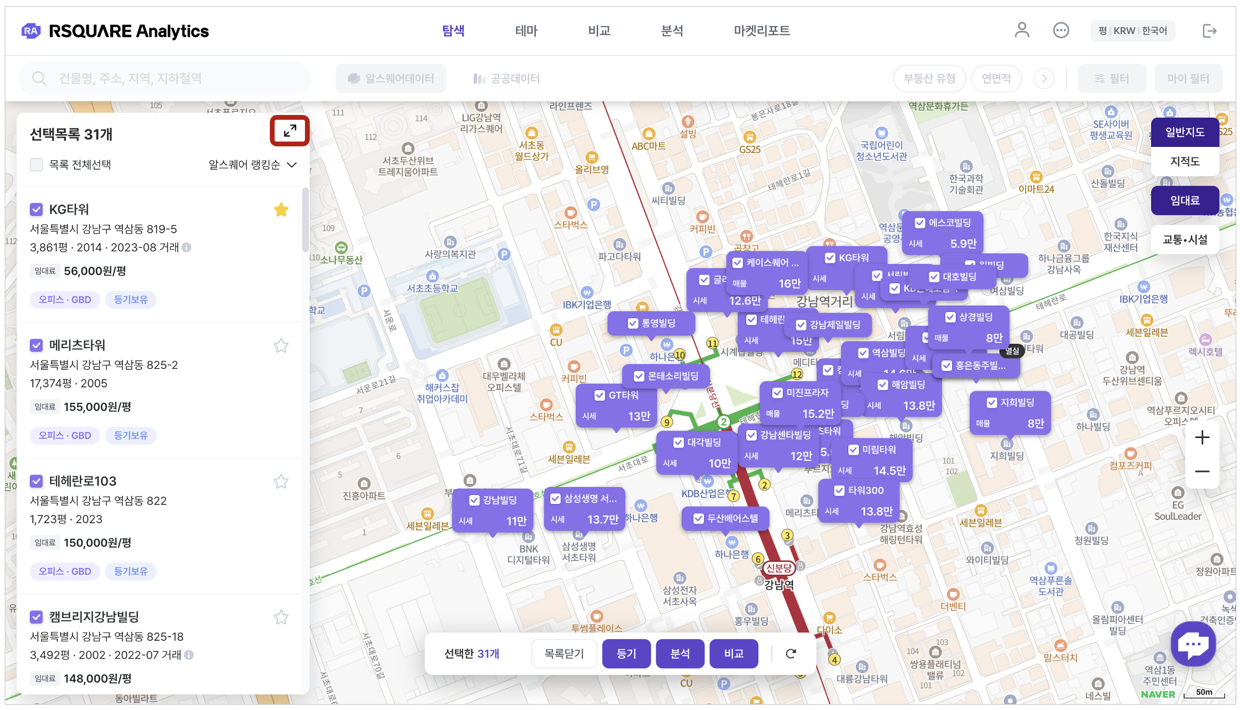1240x710 pixels.
Task: Check the 목록 전체선택 checkbox
Action: tap(36, 164)
